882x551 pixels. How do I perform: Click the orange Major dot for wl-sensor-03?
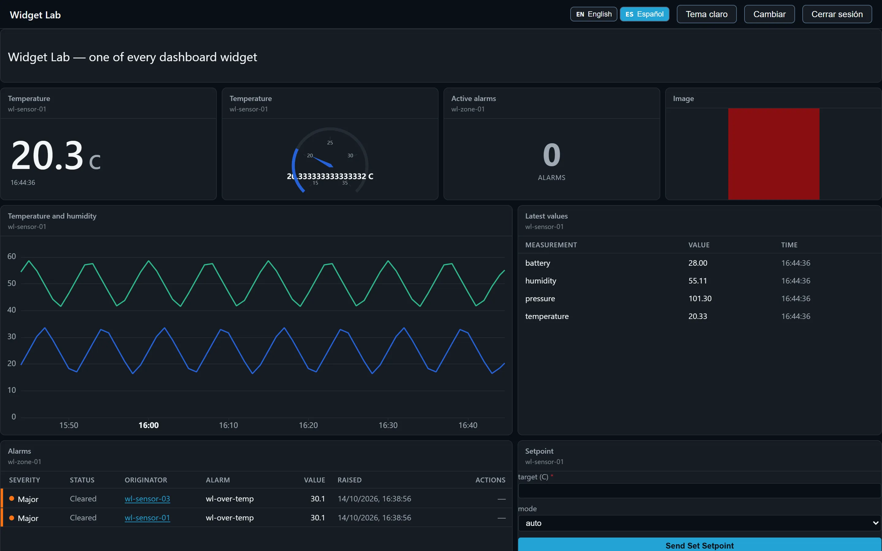pos(12,499)
